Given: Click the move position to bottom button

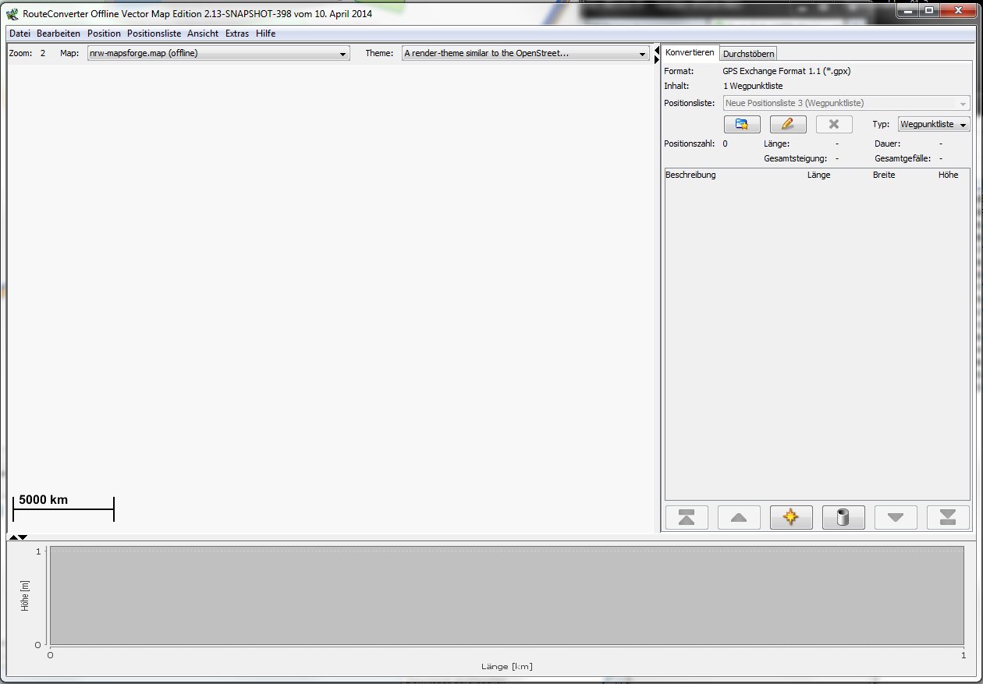Looking at the screenshot, I should click(948, 518).
